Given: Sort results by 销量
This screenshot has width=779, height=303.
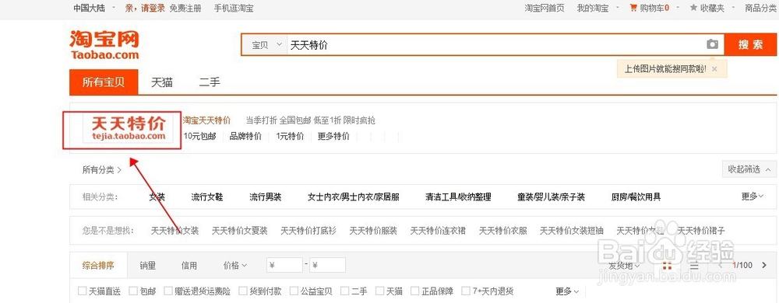Looking at the screenshot, I should 147,266.
